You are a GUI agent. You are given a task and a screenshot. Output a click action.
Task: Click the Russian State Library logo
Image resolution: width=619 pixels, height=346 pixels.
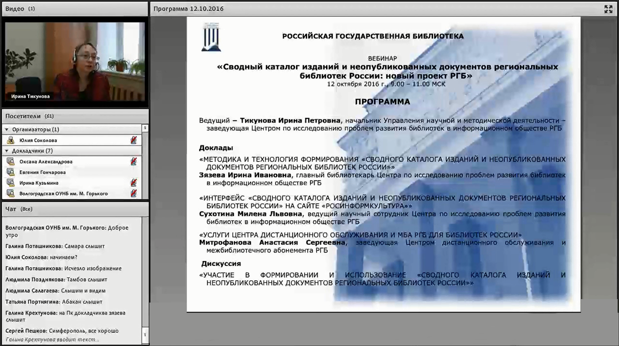pos(211,37)
